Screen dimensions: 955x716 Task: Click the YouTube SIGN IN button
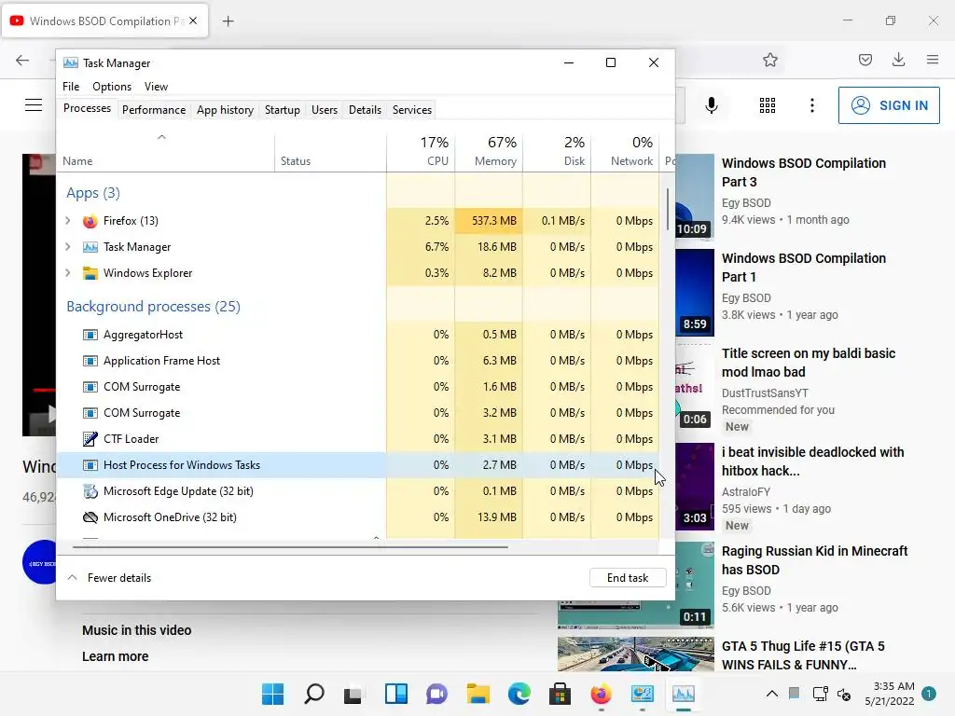[x=889, y=105]
